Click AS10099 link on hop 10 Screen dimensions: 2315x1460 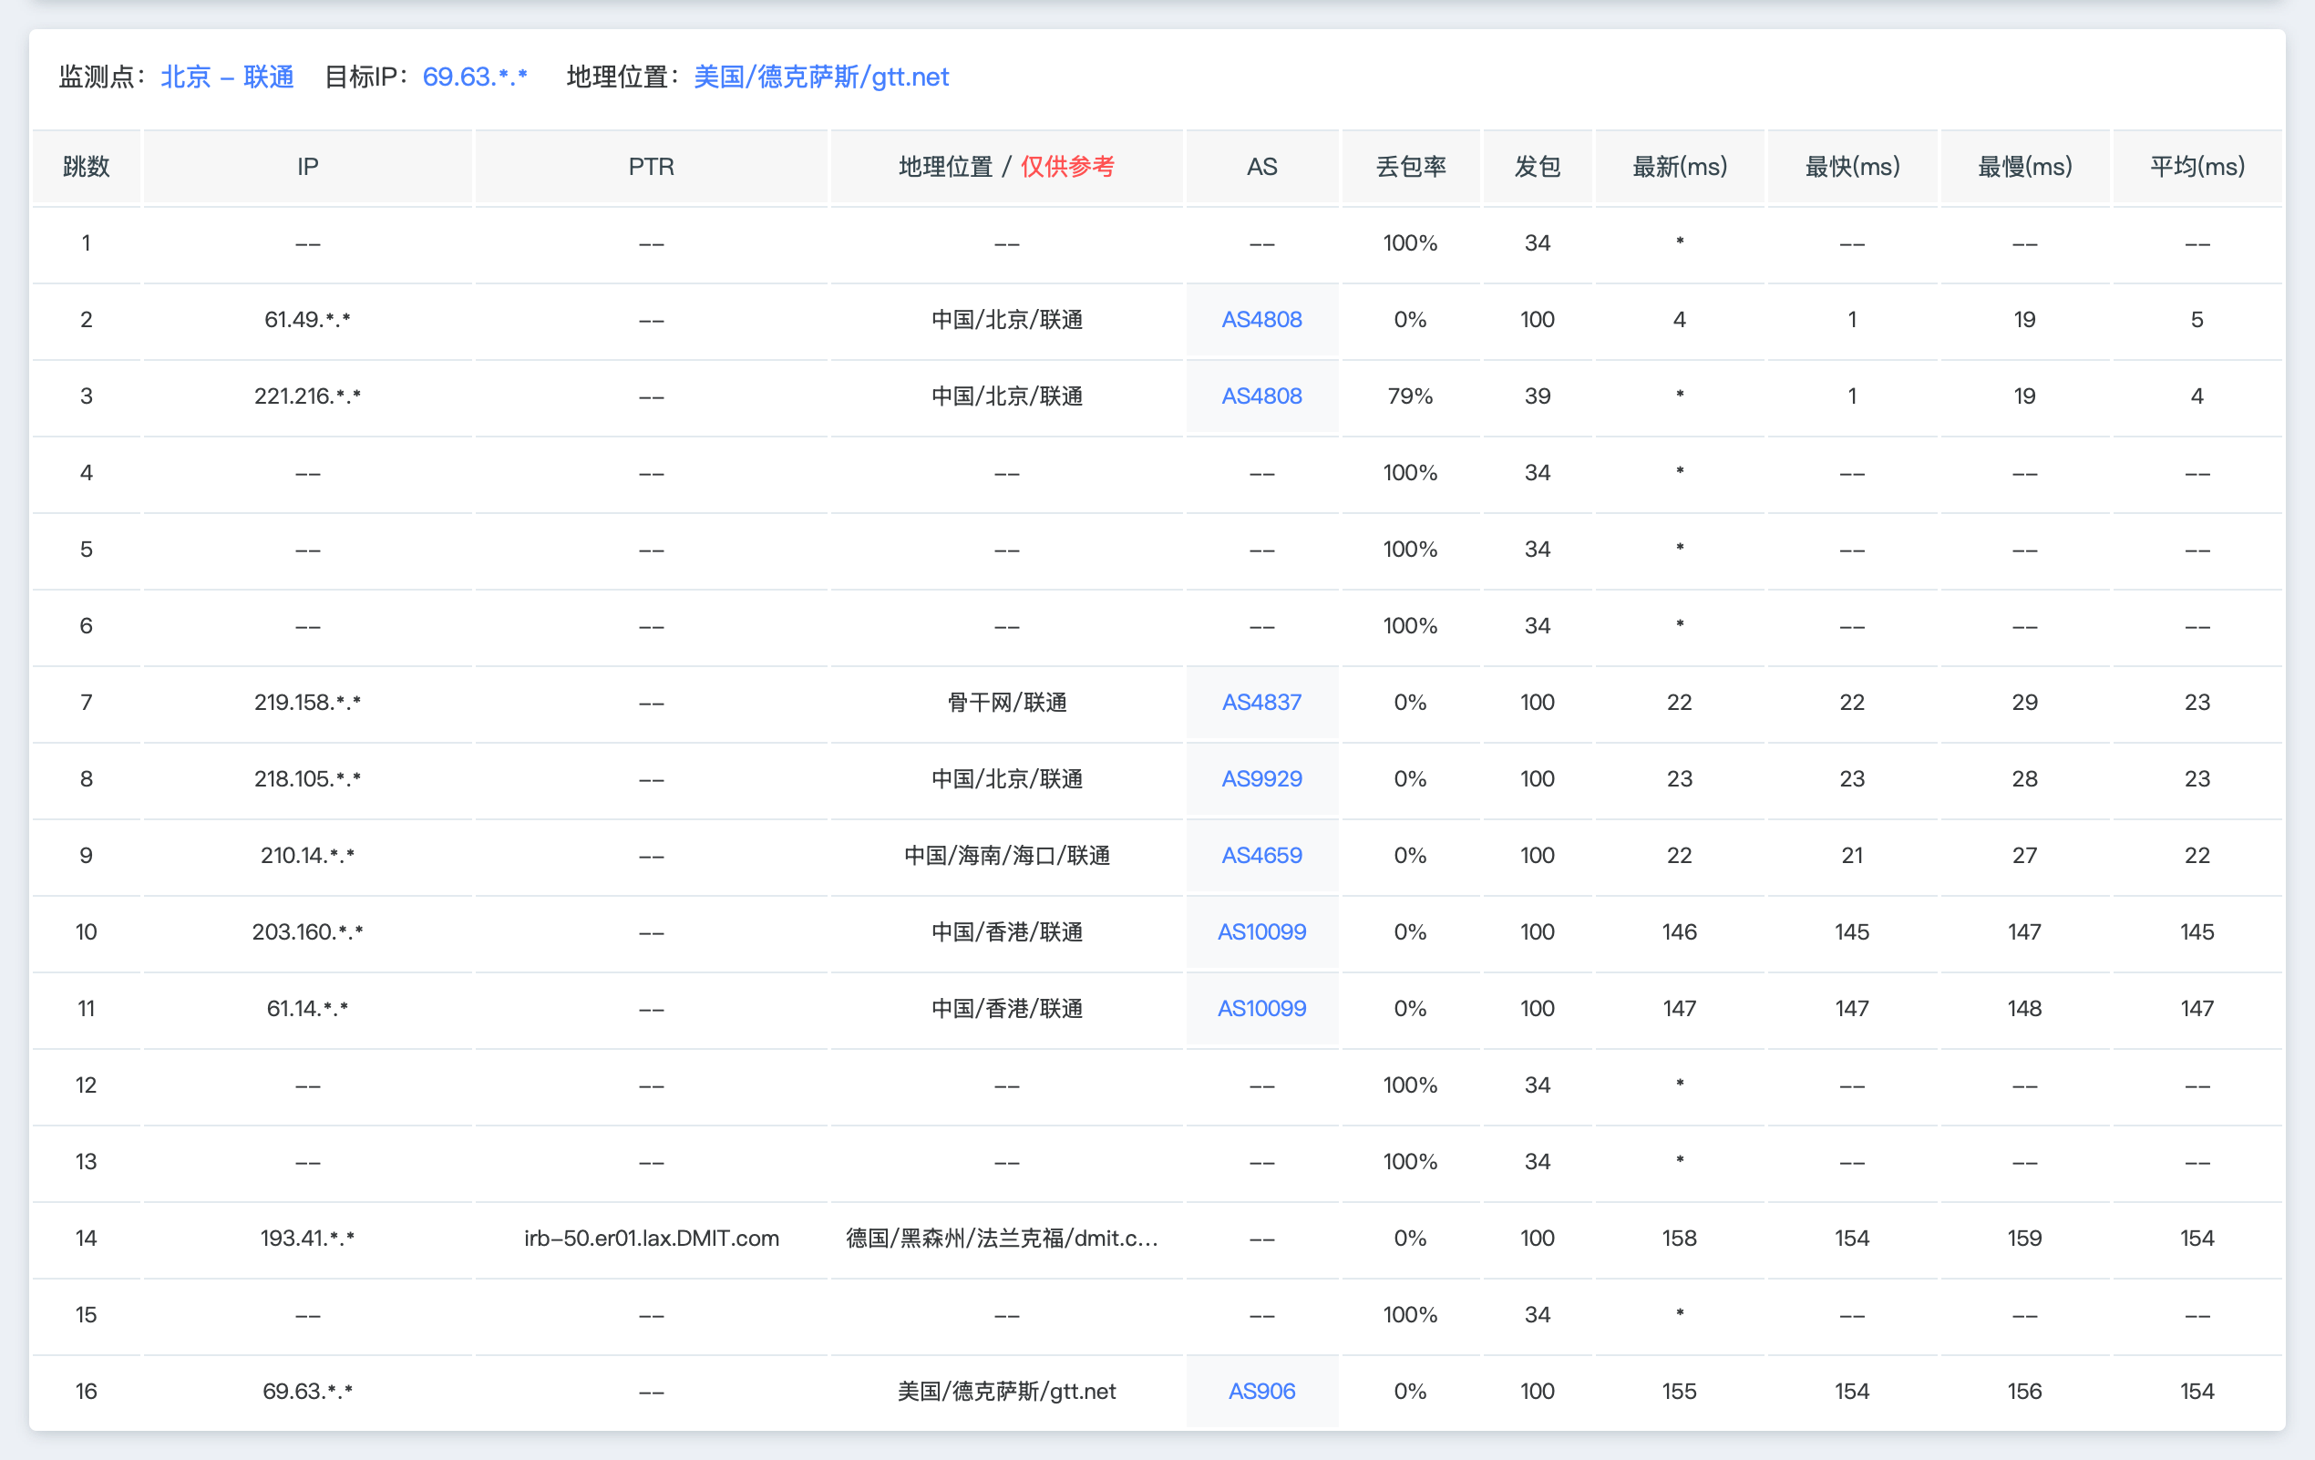[x=1262, y=931]
